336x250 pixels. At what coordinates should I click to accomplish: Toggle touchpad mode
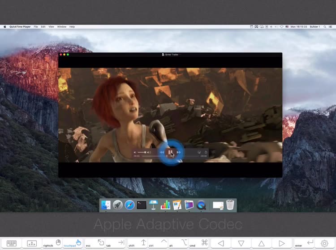point(73,243)
